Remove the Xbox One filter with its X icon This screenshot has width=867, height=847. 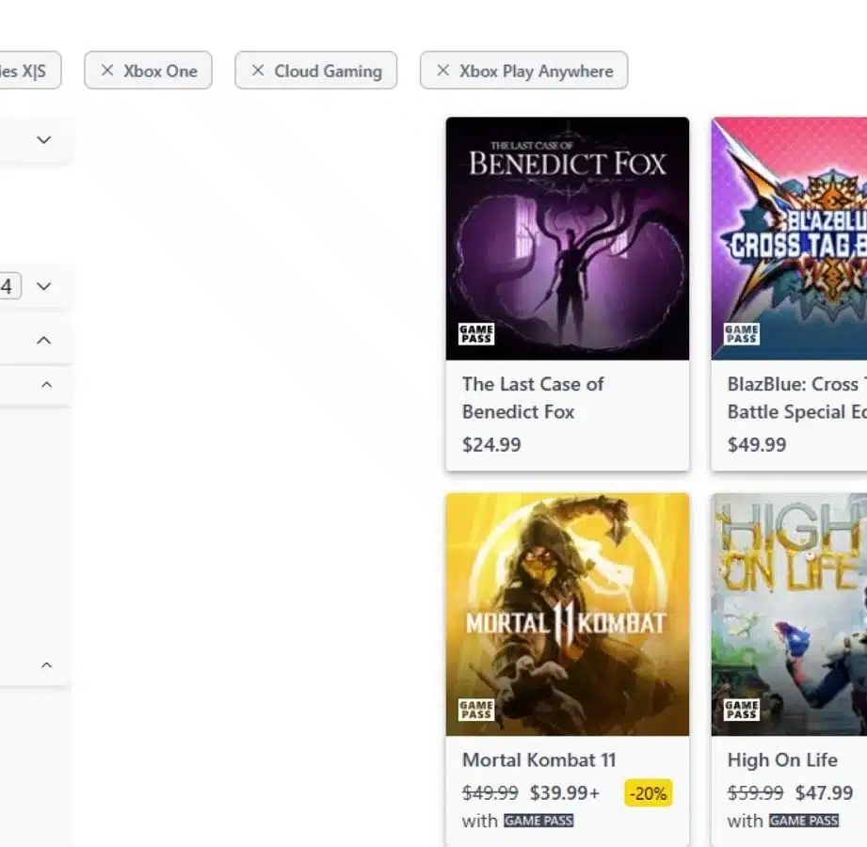point(107,71)
